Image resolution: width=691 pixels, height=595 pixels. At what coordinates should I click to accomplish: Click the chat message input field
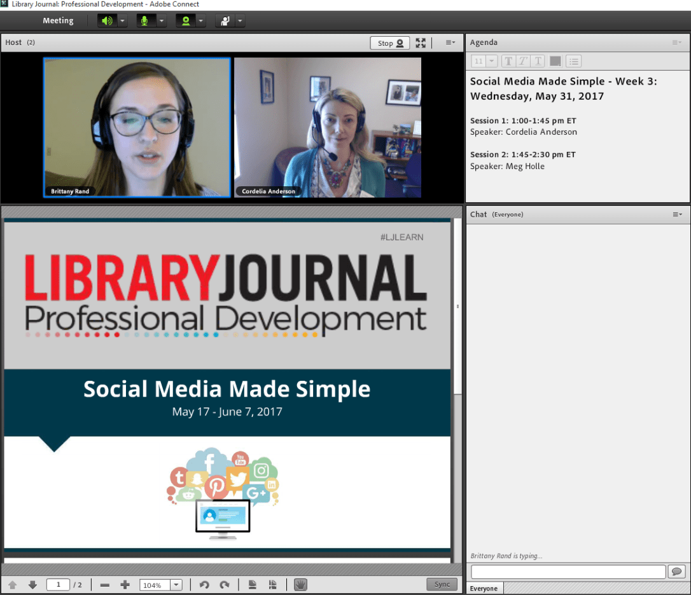(x=568, y=571)
